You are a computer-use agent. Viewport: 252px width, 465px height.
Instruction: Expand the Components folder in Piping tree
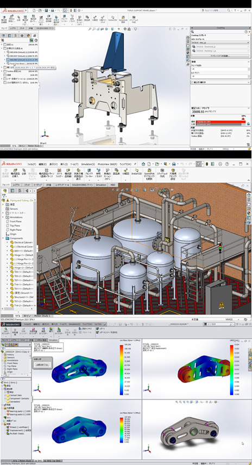point(3,238)
